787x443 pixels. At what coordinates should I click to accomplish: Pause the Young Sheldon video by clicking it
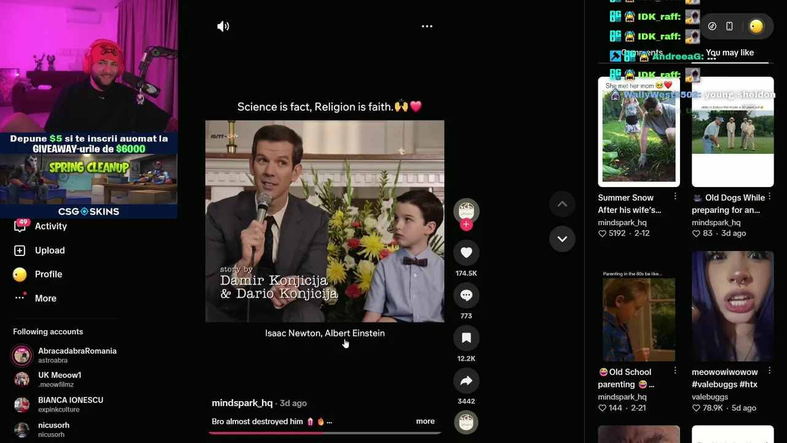point(325,221)
